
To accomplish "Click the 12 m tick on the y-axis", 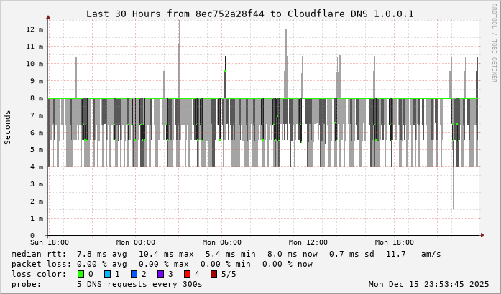I will tap(35, 29).
